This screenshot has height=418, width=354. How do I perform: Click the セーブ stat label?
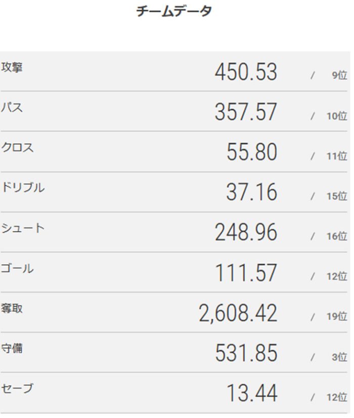[17, 389]
